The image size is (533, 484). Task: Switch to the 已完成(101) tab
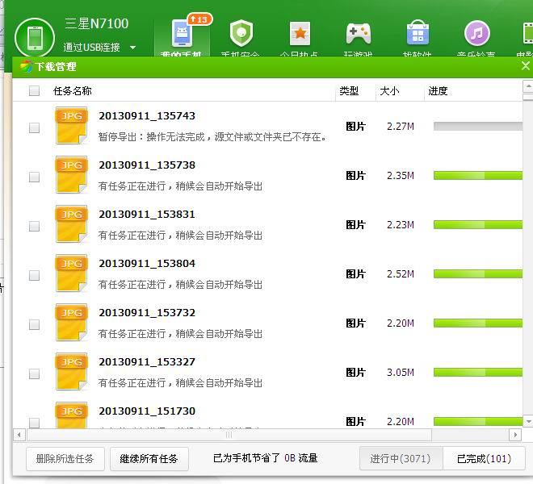(484, 458)
